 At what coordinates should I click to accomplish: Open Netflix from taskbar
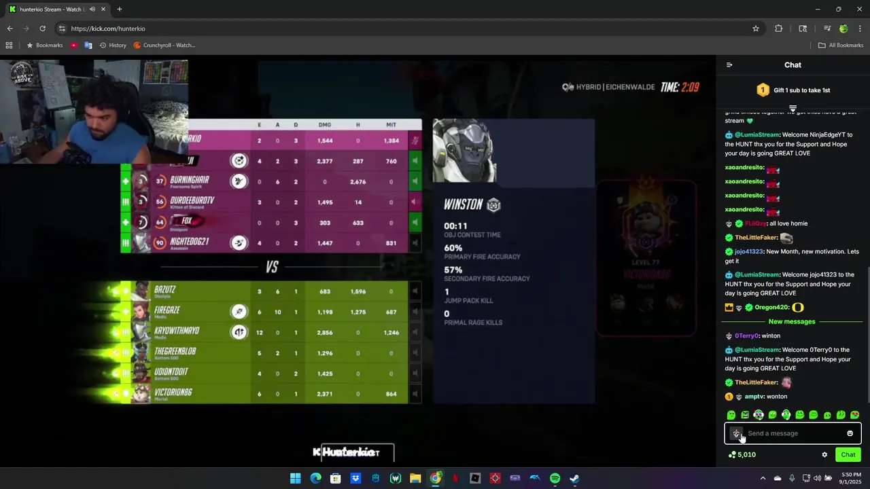[455, 478]
